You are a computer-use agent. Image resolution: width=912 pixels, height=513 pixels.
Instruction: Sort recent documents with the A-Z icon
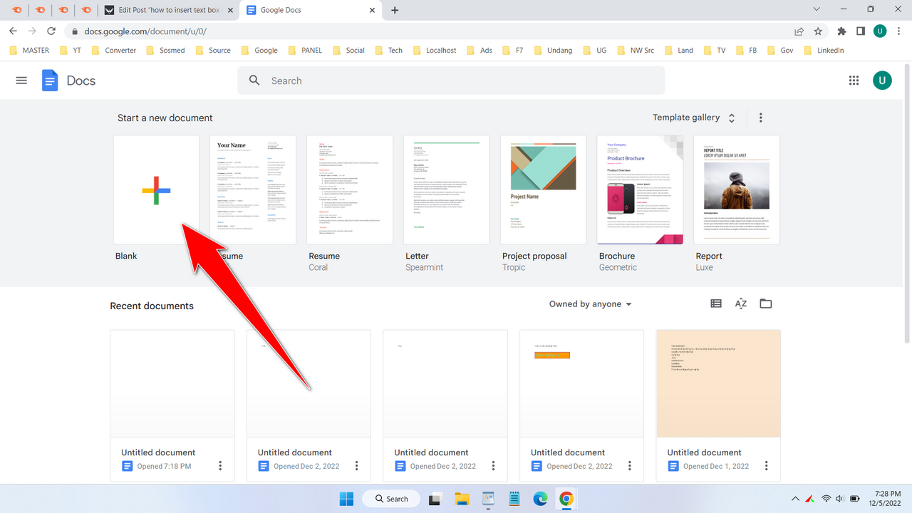[740, 304]
